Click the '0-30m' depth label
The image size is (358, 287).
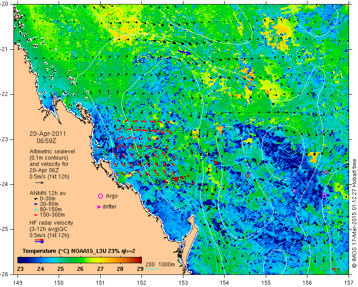[x=47, y=199]
